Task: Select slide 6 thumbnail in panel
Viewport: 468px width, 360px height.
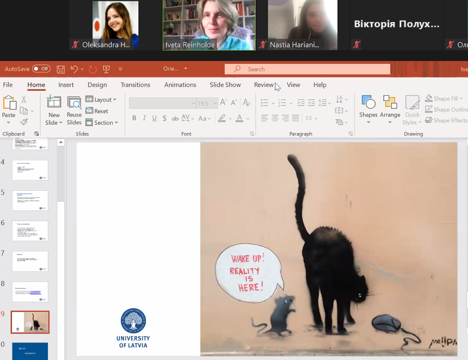Action: [30, 231]
